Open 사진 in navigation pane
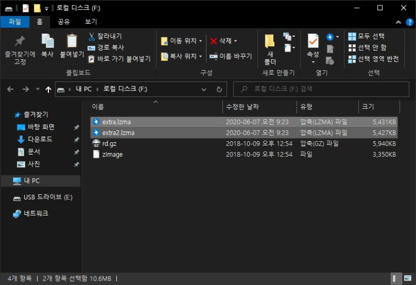The image size is (416, 285). tap(34, 164)
